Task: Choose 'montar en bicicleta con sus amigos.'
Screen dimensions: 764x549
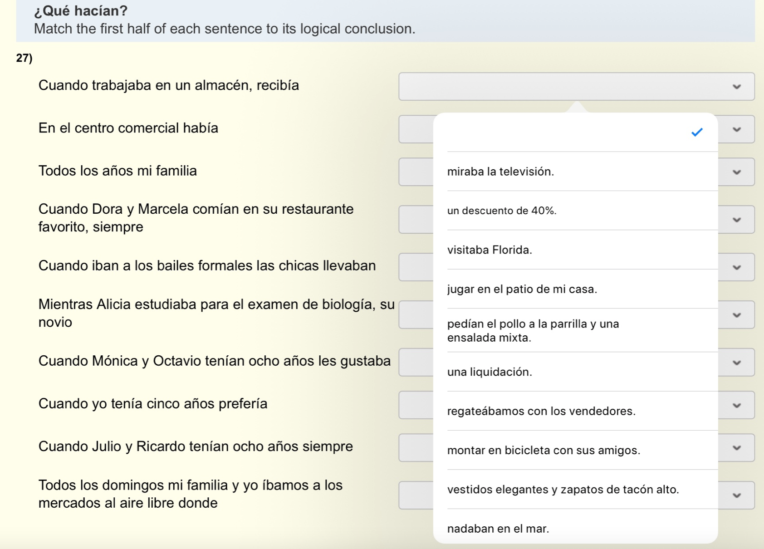Action: coord(544,450)
